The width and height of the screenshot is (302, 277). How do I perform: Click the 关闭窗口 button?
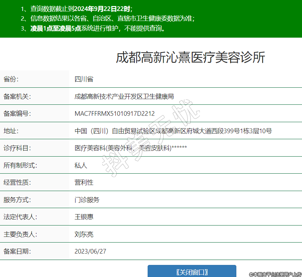coord(192,272)
